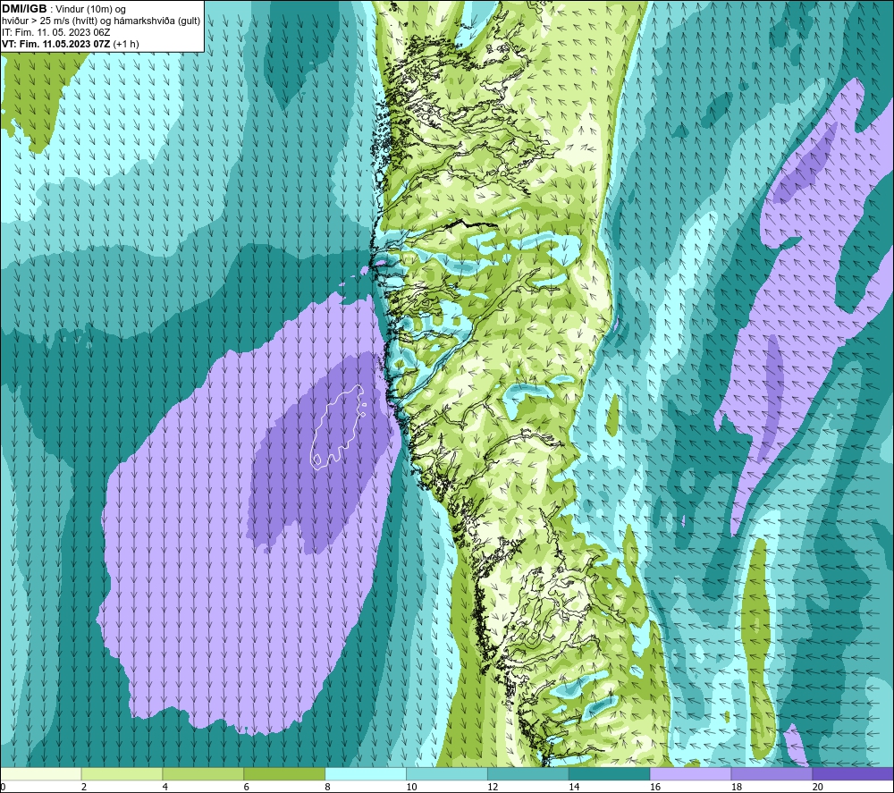
Task: Click the legend scale label "2"
Action: tap(84, 787)
